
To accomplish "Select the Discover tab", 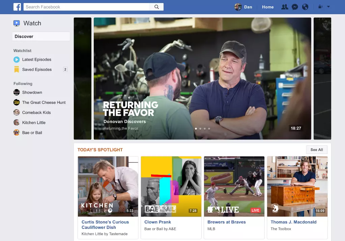I will tap(41, 36).
